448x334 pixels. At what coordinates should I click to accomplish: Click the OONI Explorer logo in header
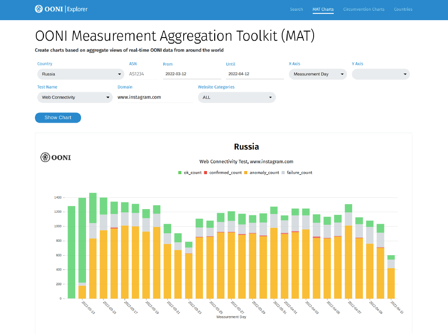coord(61,9)
